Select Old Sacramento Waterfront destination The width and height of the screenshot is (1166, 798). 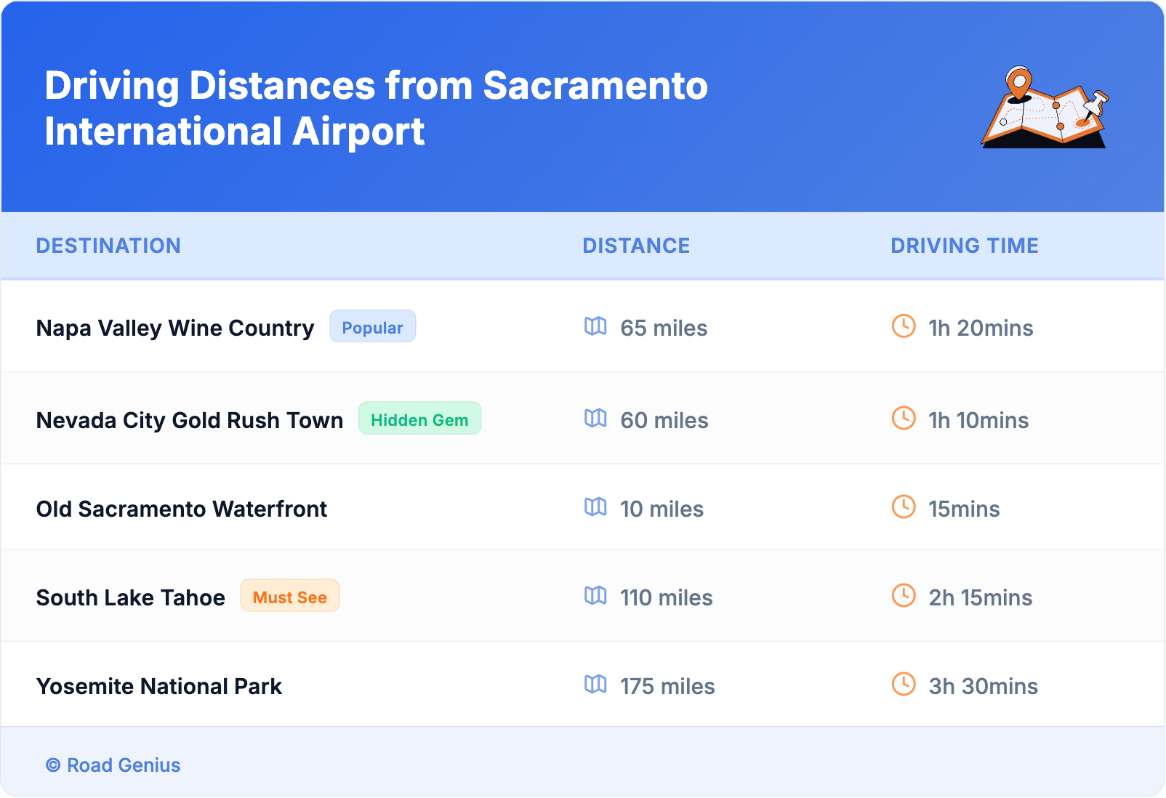[x=182, y=509]
